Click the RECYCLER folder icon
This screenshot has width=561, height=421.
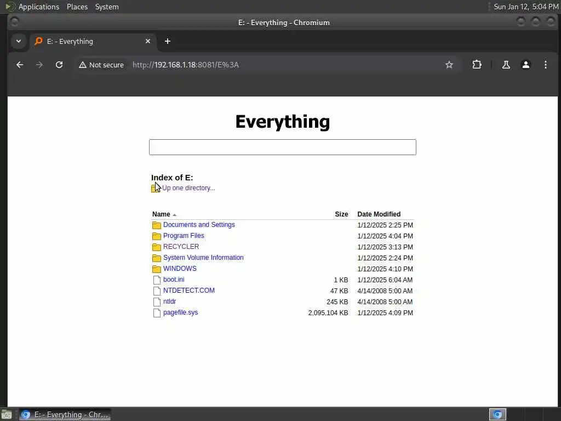pyautogui.click(x=156, y=247)
